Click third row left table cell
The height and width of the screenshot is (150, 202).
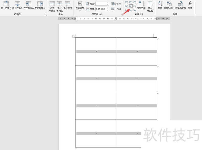click(96, 106)
